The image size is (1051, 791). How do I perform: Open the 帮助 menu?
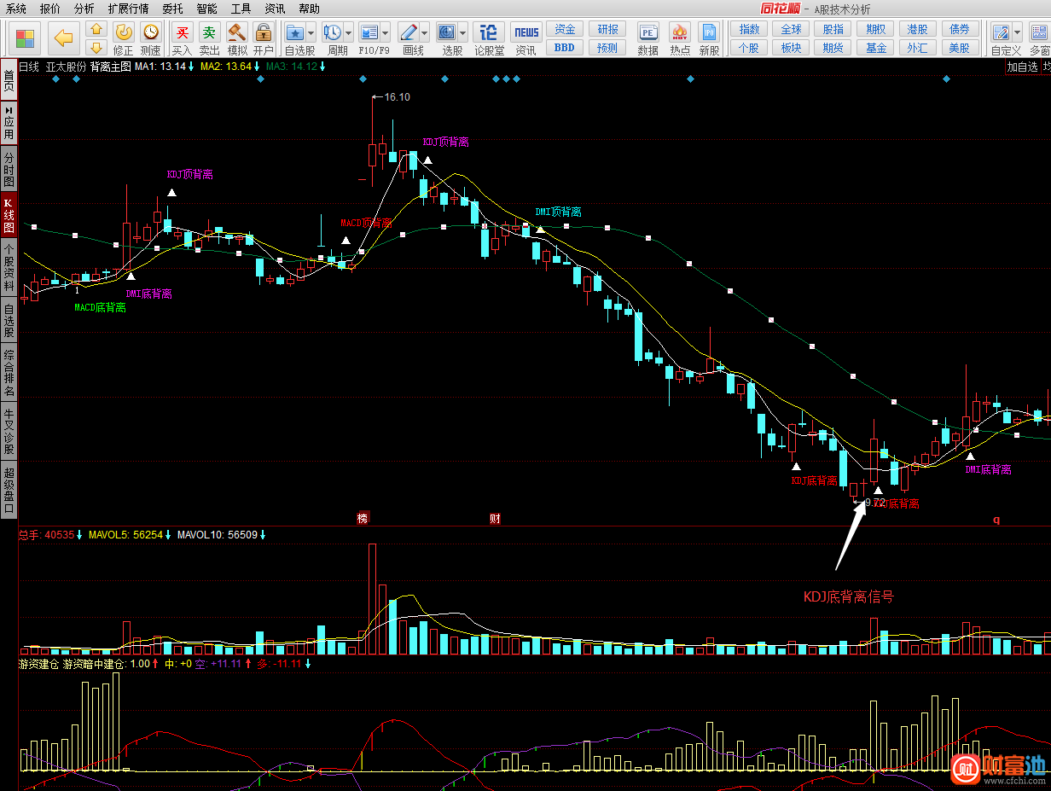[x=310, y=9]
